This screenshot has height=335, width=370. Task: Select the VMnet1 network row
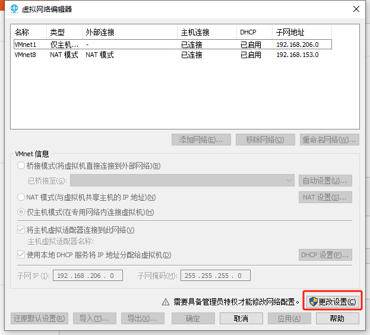[x=173, y=45]
